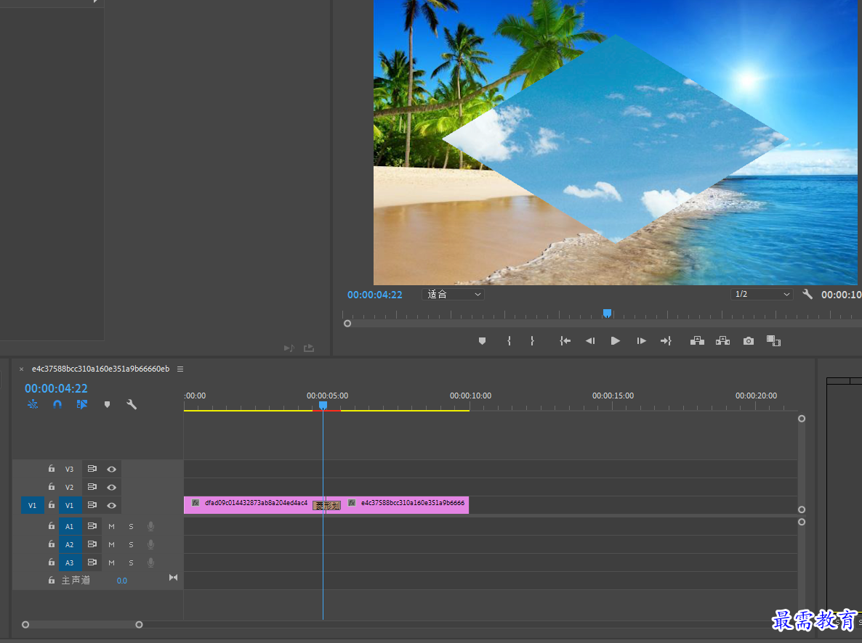This screenshot has width=862, height=643.
Task: Add marker in the timeline panel
Action: coord(107,405)
